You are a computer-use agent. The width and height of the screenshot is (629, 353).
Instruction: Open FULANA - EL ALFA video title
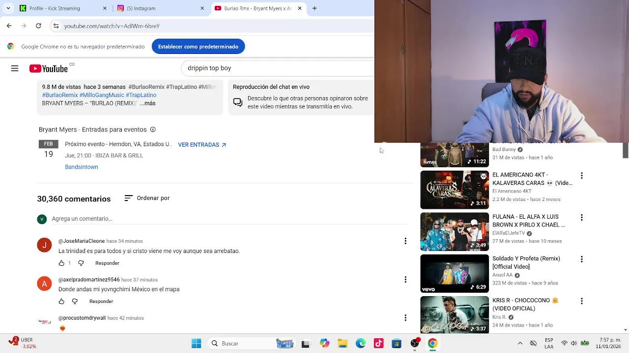[529, 221]
